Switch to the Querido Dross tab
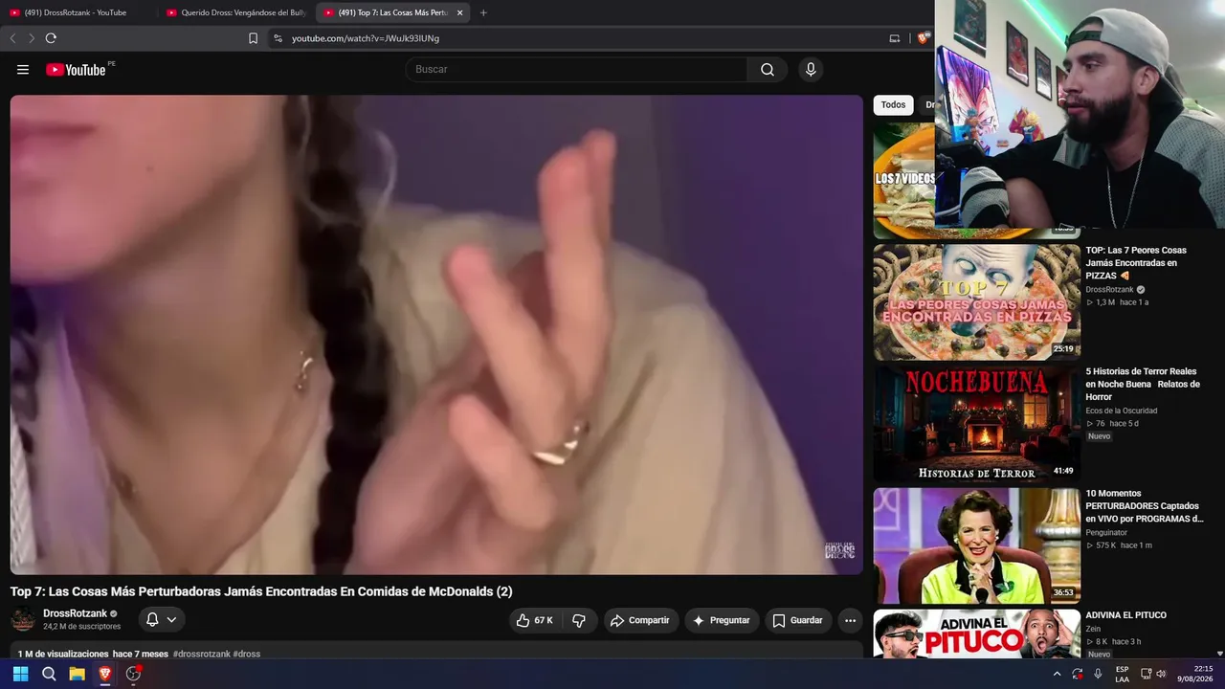Image resolution: width=1225 pixels, height=689 pixels. (235, 12)
